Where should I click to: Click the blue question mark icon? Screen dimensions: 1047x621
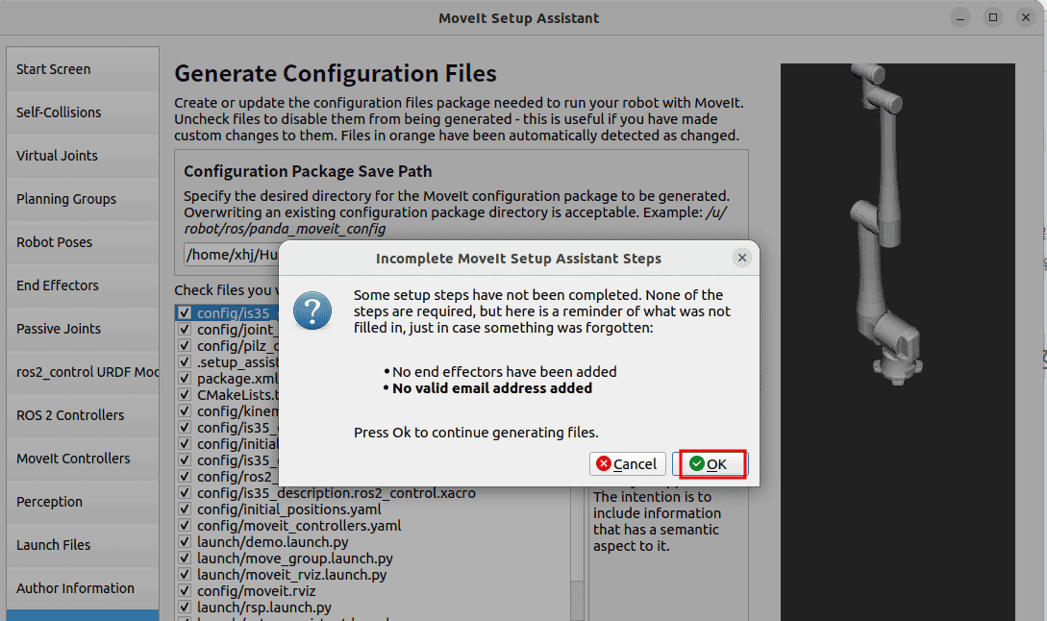click(x=312, y=310)
